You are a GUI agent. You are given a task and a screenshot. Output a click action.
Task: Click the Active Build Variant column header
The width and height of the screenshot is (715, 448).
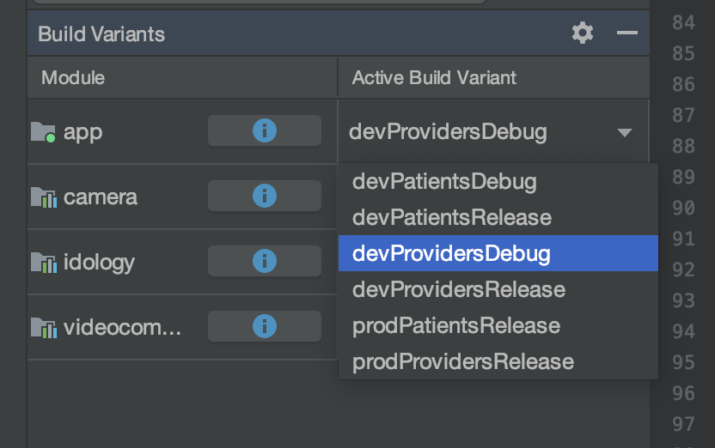tap(434, 78)
